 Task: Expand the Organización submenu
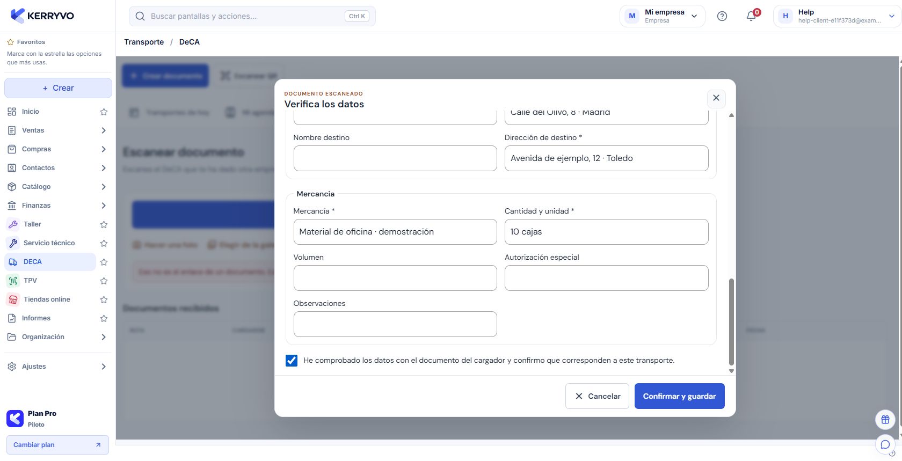[104, 337]
